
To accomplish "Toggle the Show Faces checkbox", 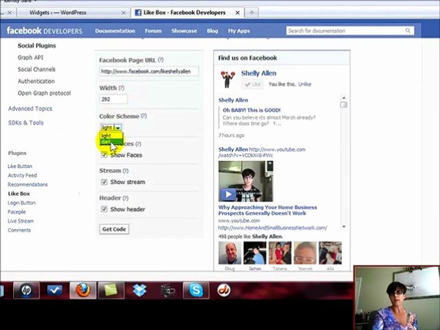I will (x=104, y=154).
